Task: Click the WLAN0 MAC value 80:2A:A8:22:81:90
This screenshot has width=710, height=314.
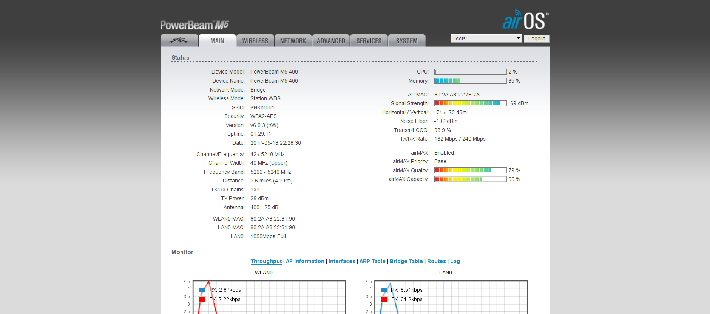Action: 273,219
